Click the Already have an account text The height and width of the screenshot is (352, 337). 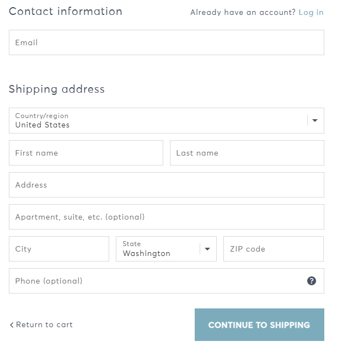(x=243, y=12)
